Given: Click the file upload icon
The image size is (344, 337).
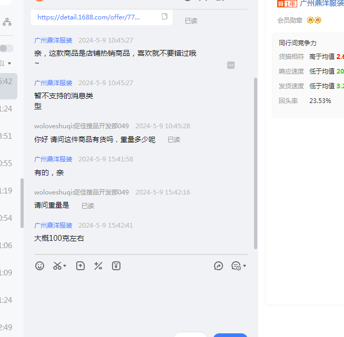Looking at the screenshot, I should pos(80,266).
